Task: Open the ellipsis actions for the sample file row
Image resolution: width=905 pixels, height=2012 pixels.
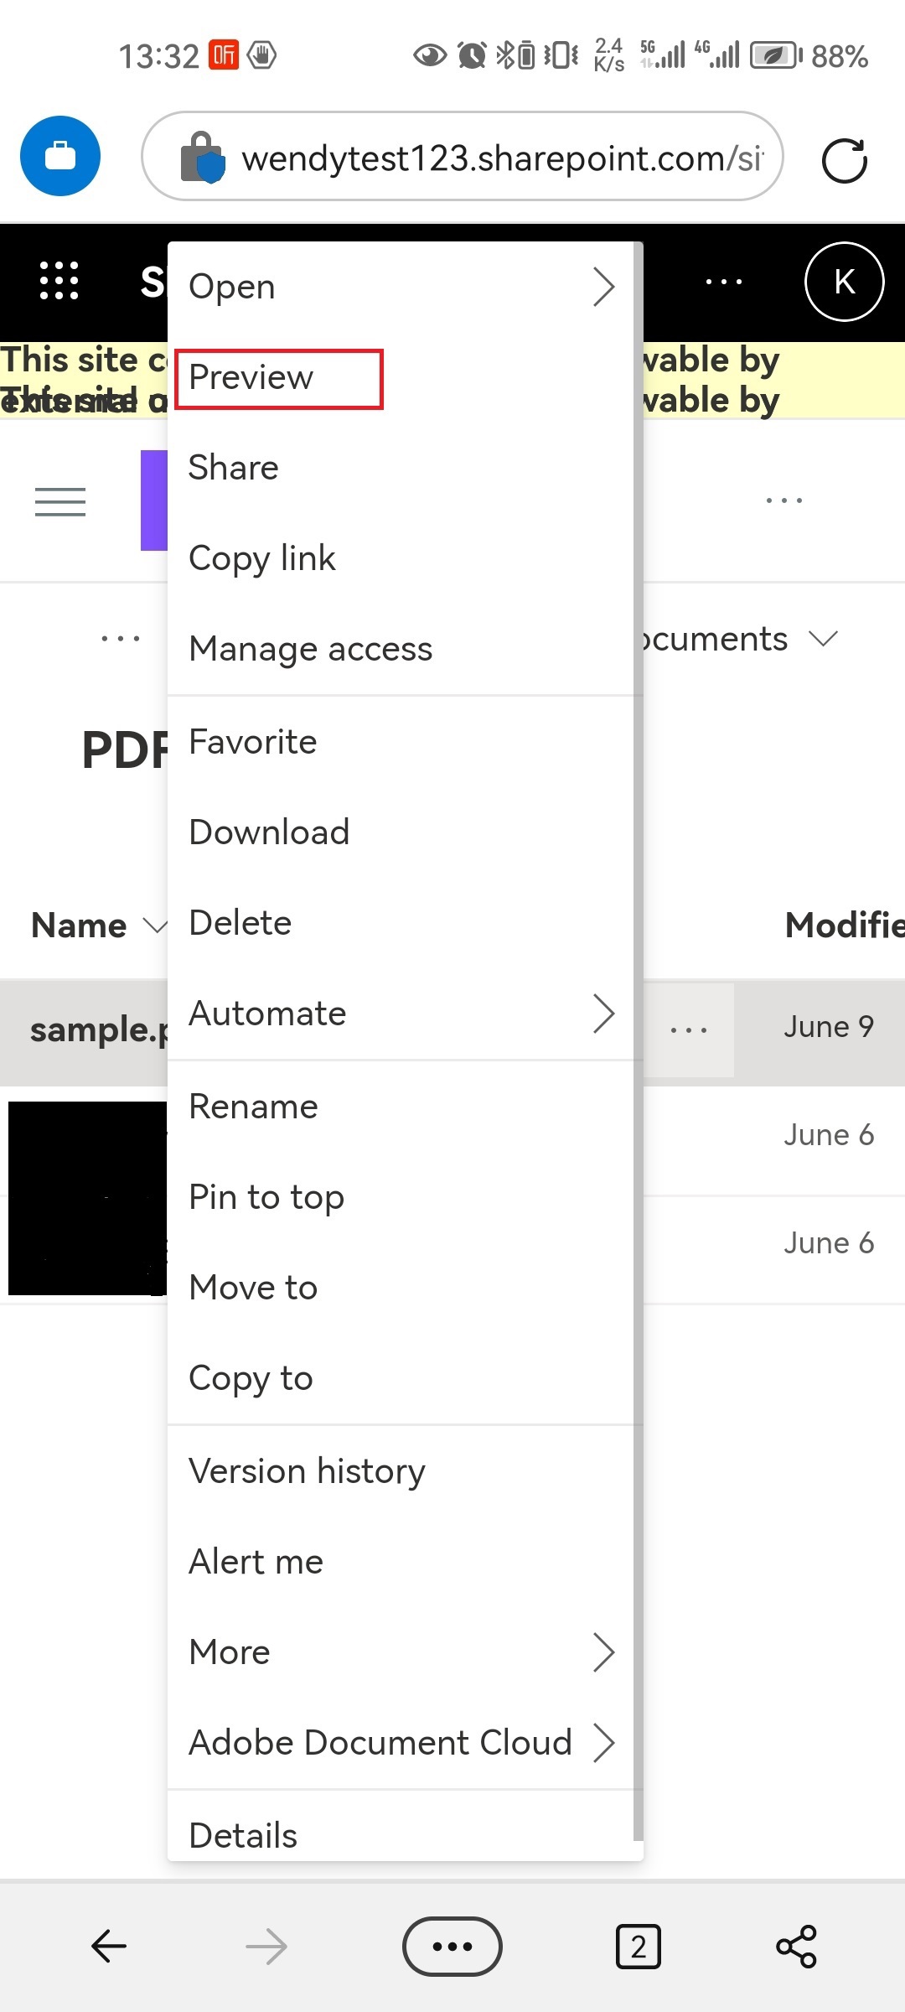Action: [689, 1029]
